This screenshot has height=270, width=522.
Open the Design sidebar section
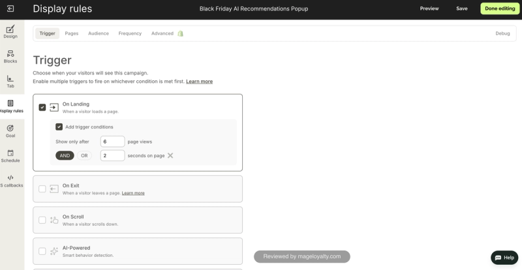(10, 31)
